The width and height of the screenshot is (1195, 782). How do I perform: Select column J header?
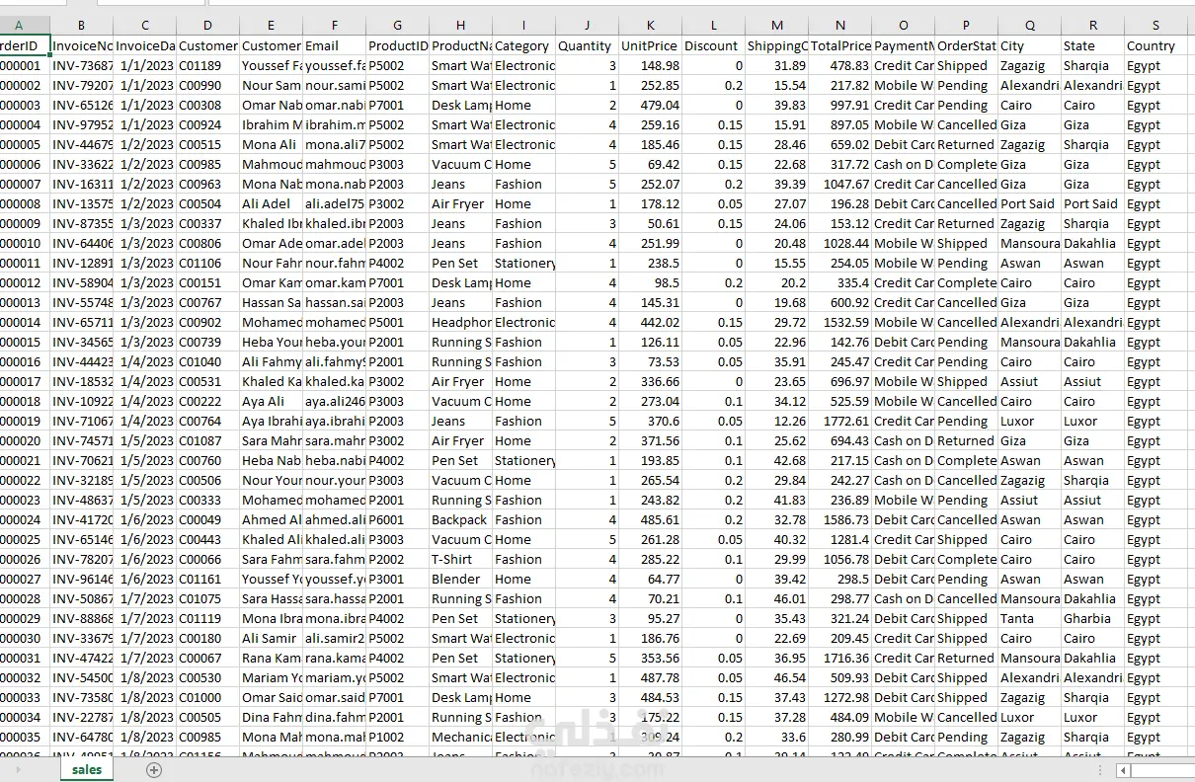click(588, 25)
